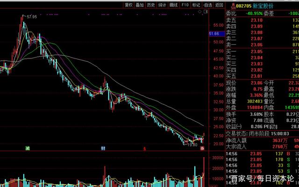Image resolution: width=299 pixels, height=187 pixels.
Task: Toggle the side panel icon above the chart
Action: [x=206, y=12]
